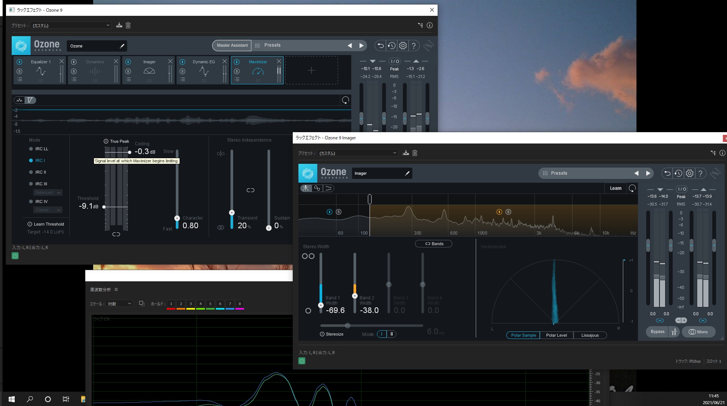Toggle the Equalizer 1 module power
The width and height of the screenshot is (727, 406).
(20, 62)
